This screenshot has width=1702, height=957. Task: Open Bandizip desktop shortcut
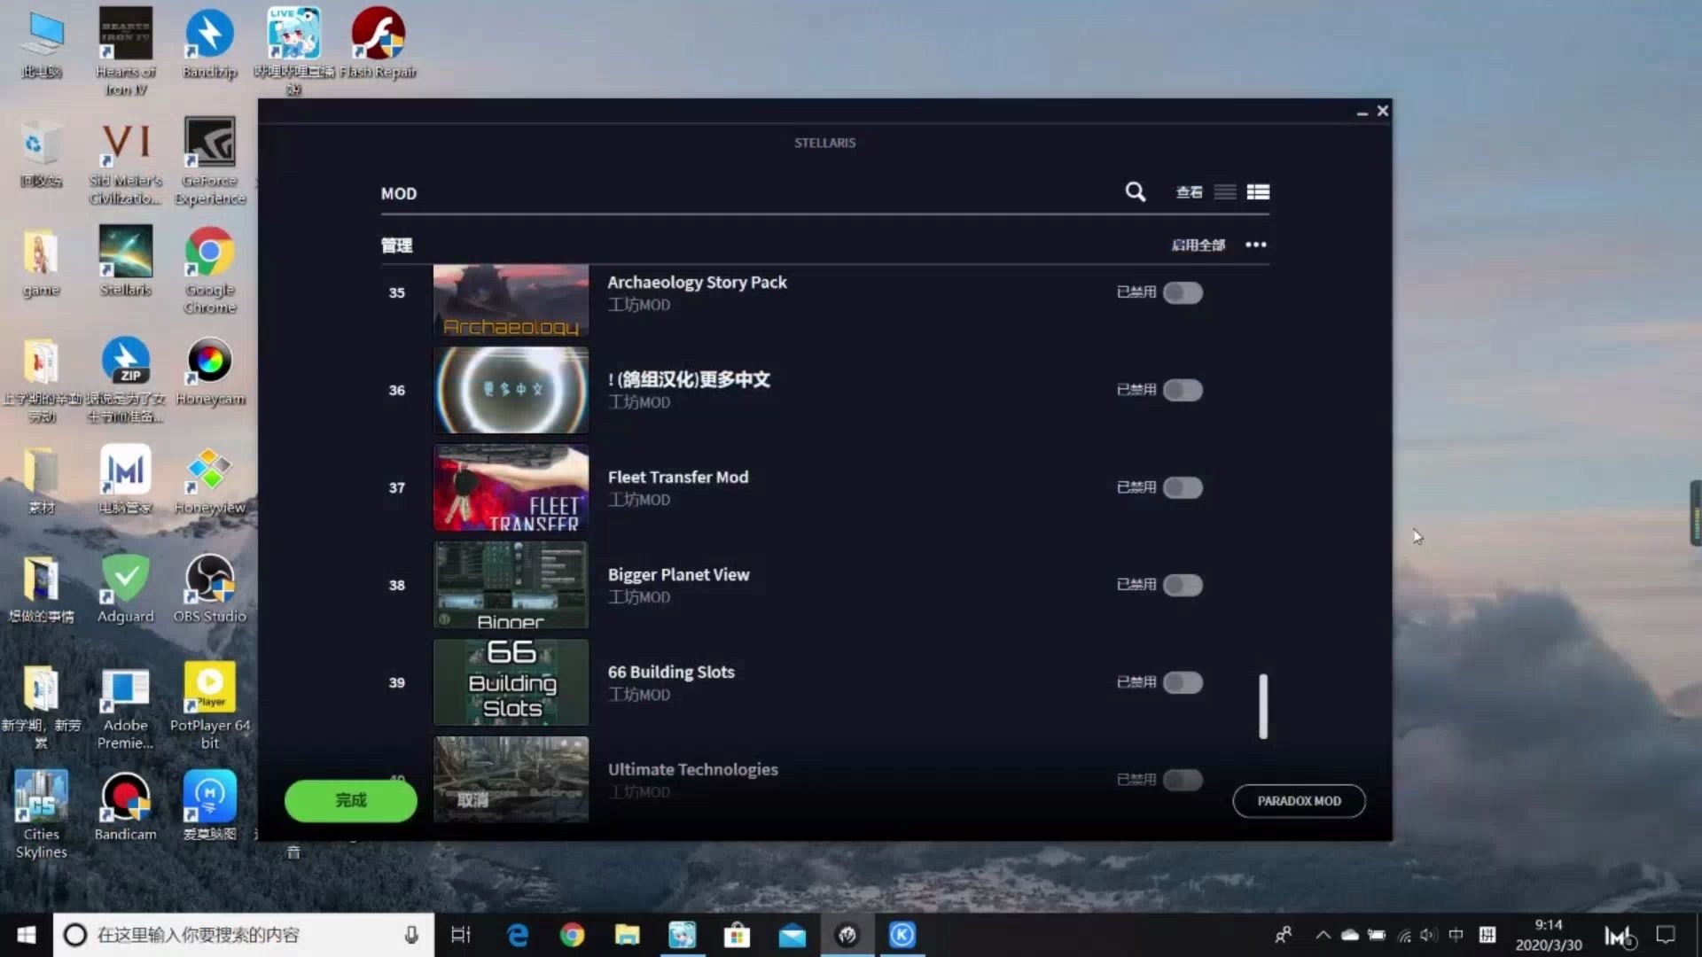(x=209, y=43)
